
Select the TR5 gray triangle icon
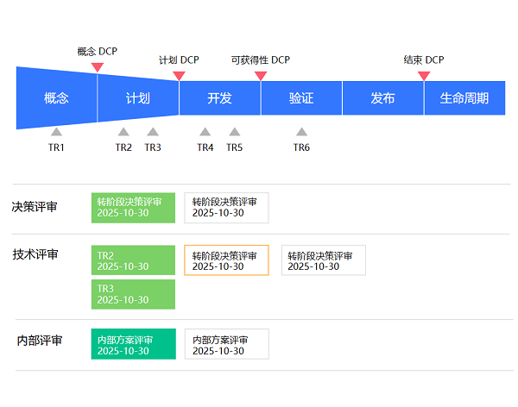pyautogui.click(x=234, y=132)
